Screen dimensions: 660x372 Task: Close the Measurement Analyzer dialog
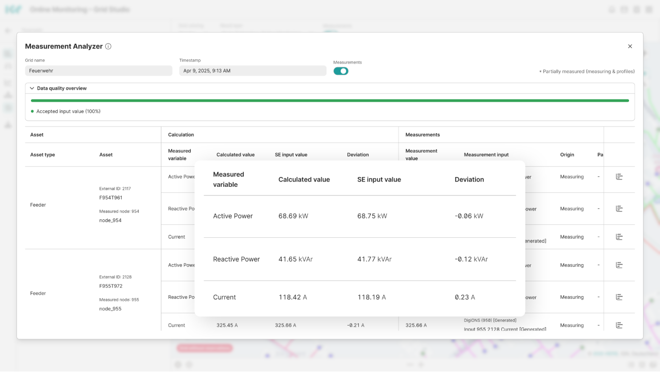pos(630,46)
